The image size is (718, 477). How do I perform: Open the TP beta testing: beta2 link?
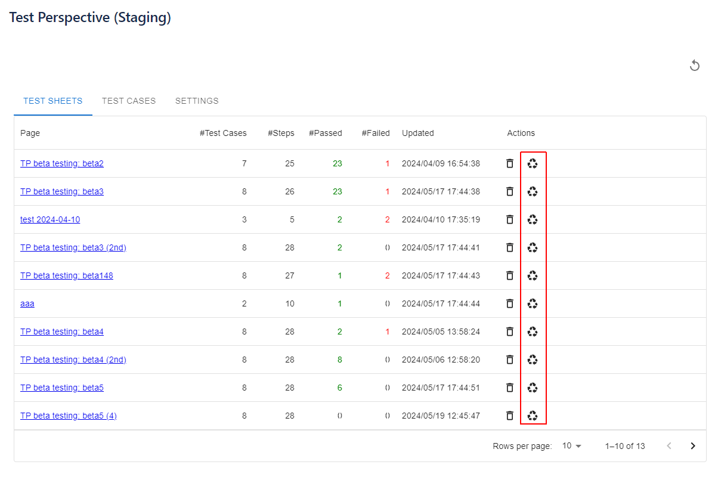[x=62, y=163]
